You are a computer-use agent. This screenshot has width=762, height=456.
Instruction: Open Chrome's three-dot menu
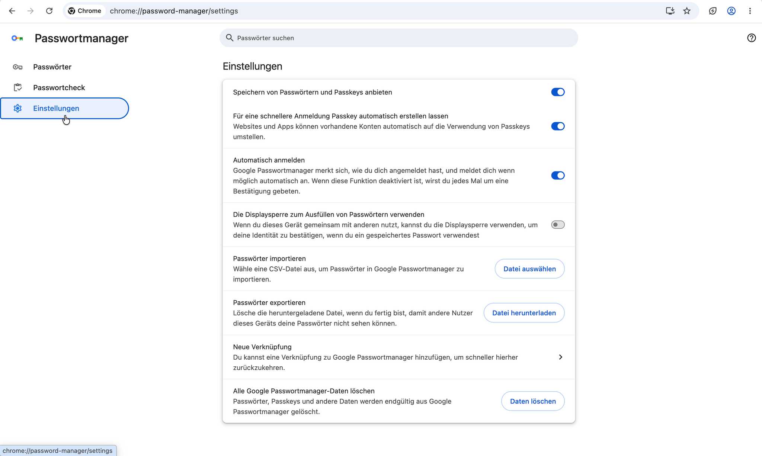[x=750, y=11]
